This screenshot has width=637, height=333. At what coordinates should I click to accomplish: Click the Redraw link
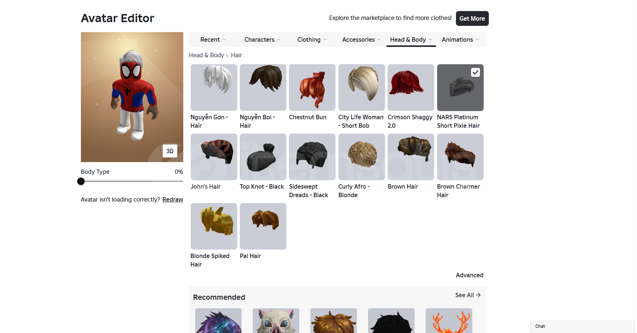point(173,199)
